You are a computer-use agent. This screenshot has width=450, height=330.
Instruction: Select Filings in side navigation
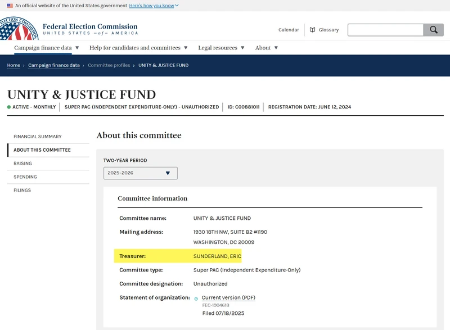pos(22,190)
